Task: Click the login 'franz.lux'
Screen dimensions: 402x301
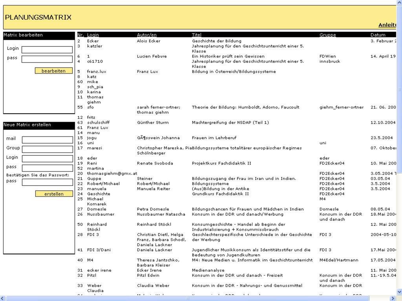Action: click(97, 72)
